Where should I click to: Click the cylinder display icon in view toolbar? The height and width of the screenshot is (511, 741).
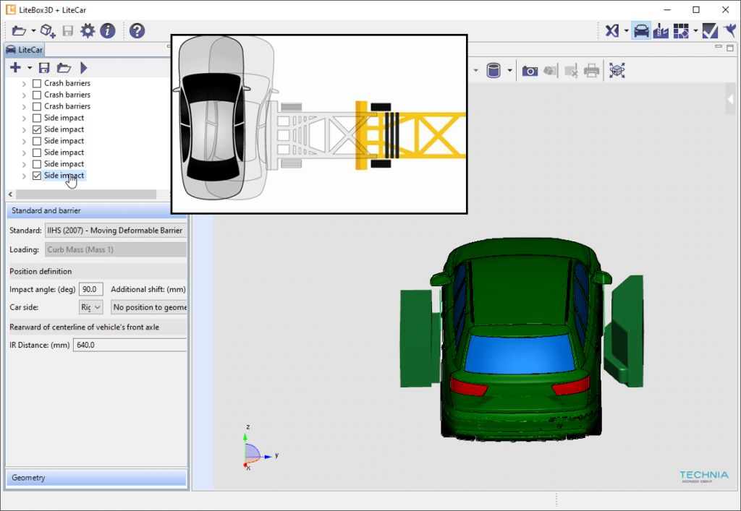pos(494,71)
